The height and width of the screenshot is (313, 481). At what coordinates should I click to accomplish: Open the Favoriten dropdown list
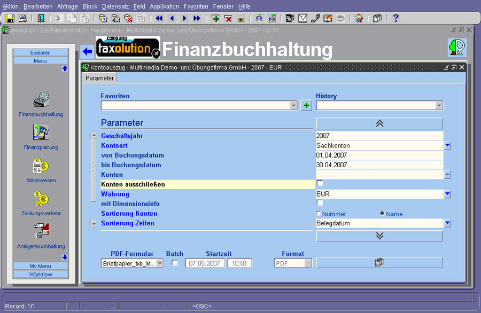pos(293,105)
